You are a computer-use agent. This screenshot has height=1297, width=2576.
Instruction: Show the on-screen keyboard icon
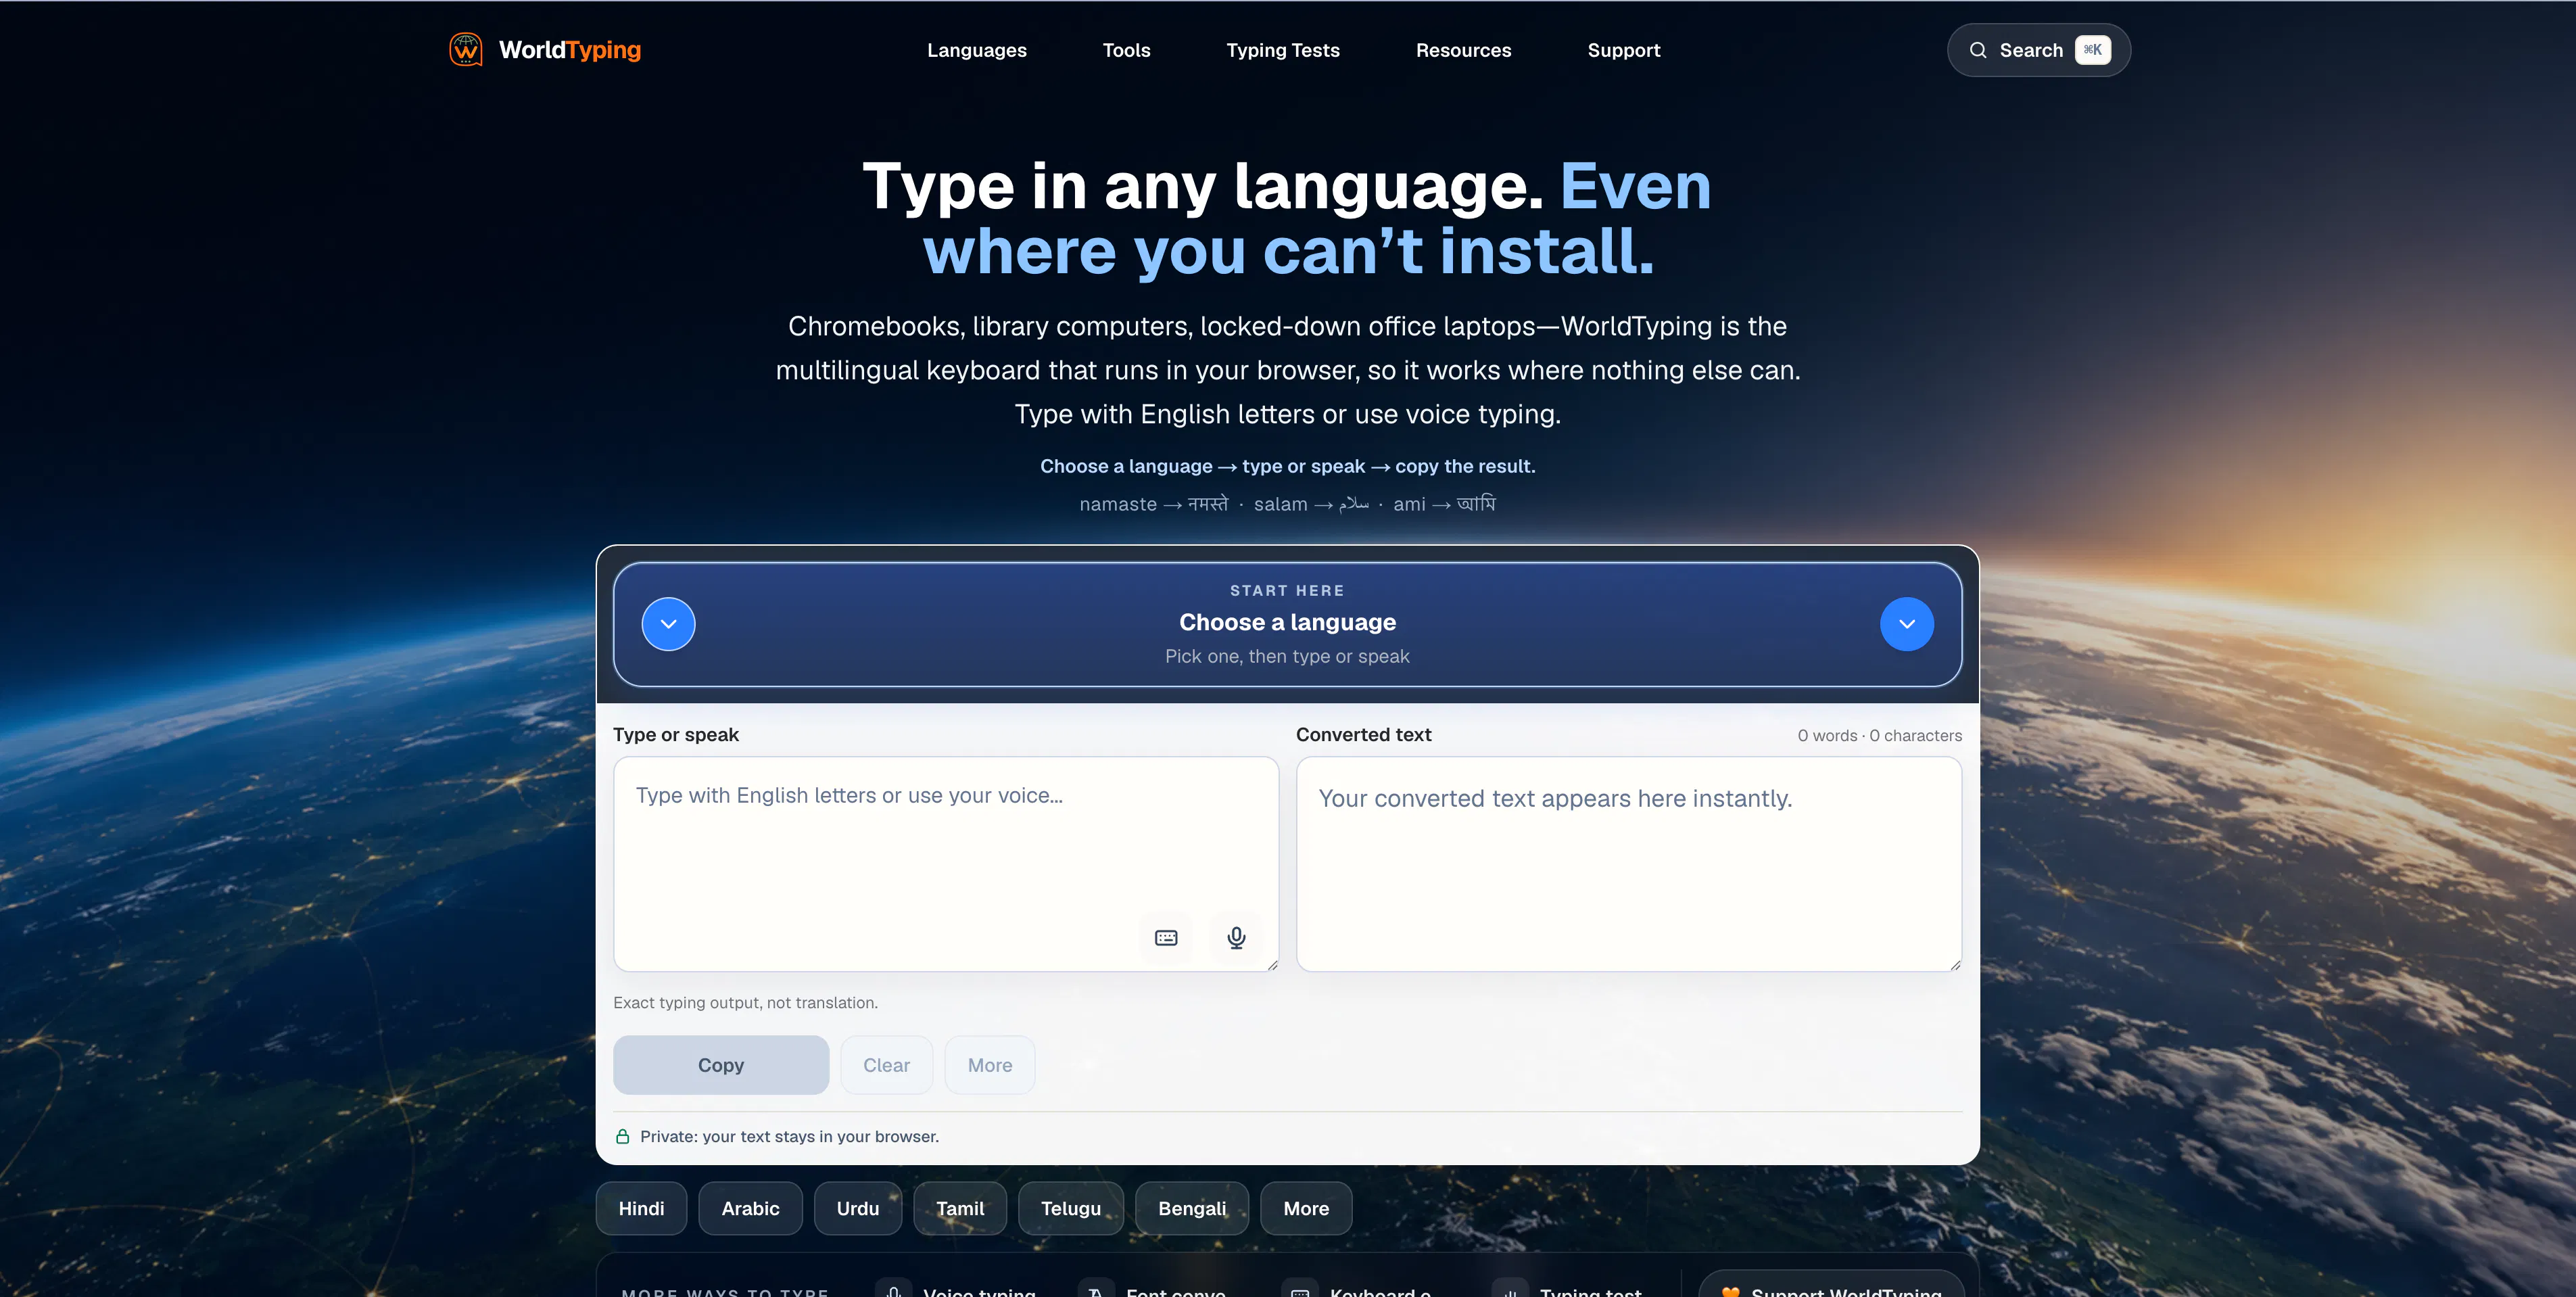1165,937
